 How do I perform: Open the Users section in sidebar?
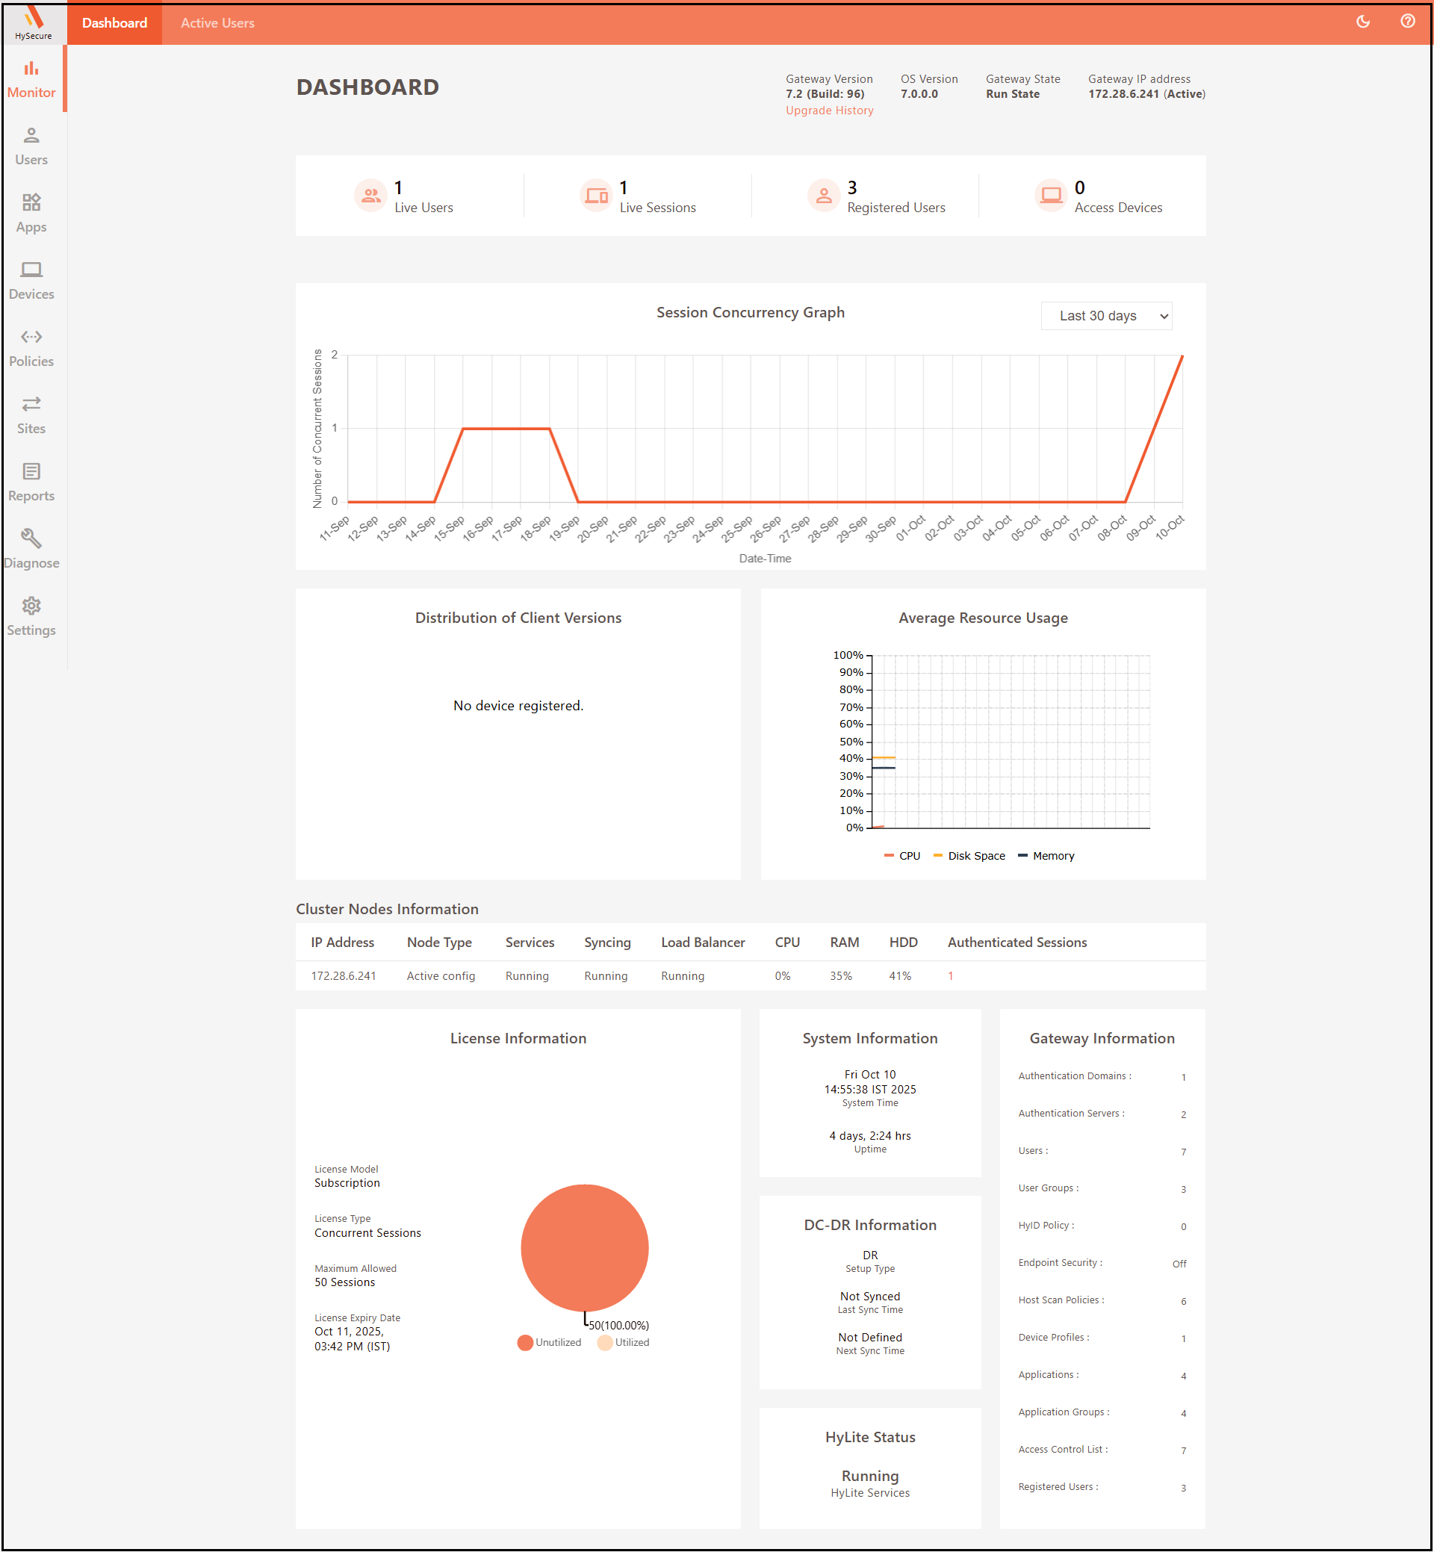(31, 146)
